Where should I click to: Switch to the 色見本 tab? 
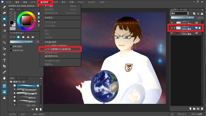coord(19,9)
